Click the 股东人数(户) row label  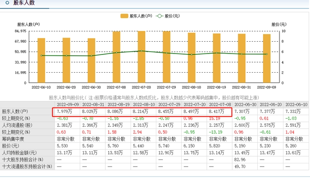pos(15,112)
